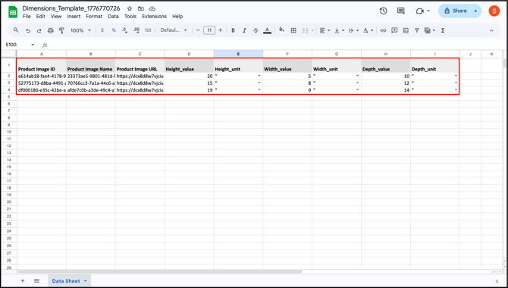Add a new sheet with plus
This screenshot has width=508, height=288.
pyautogui.click(x=22, y=281)
